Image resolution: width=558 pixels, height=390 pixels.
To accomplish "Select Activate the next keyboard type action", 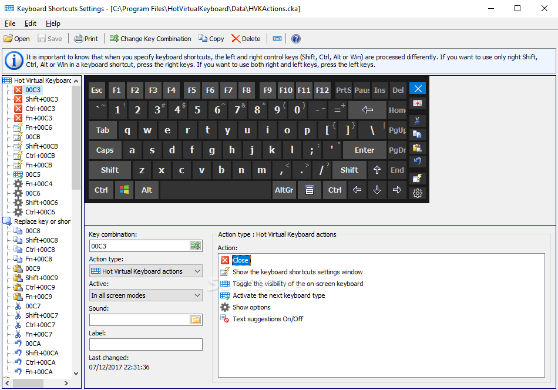I will tap(278, 295).
